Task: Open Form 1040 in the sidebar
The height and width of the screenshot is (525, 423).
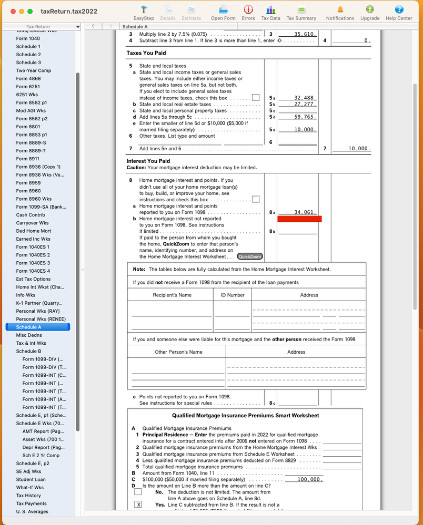Action: [x=28, y=38]
